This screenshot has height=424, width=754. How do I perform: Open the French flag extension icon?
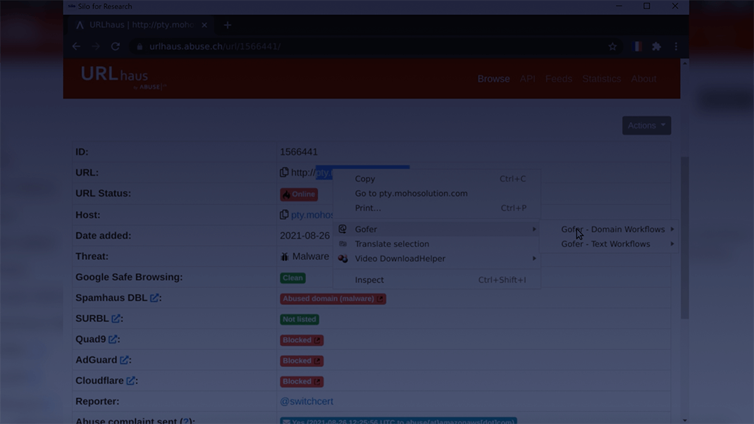636,46
